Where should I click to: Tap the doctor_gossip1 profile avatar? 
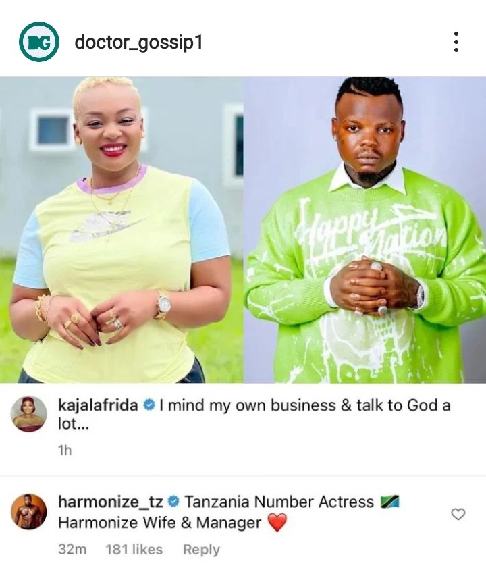(39, 42)
